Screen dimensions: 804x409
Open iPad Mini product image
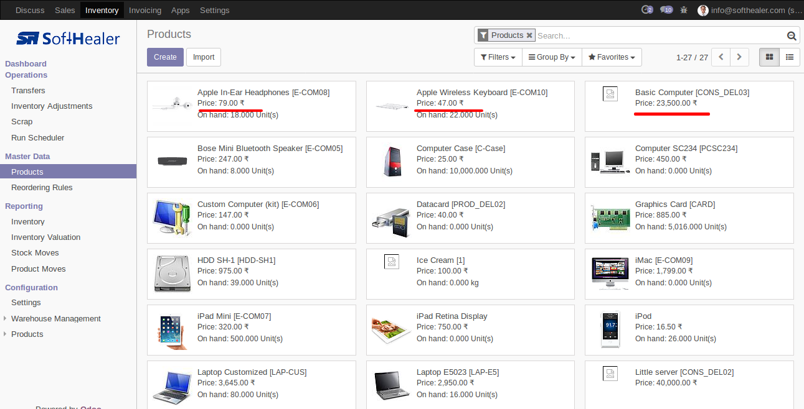[173, 332]
